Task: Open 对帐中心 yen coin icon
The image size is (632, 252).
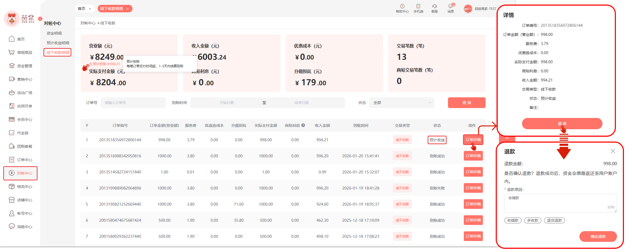Action: (12, 173)
